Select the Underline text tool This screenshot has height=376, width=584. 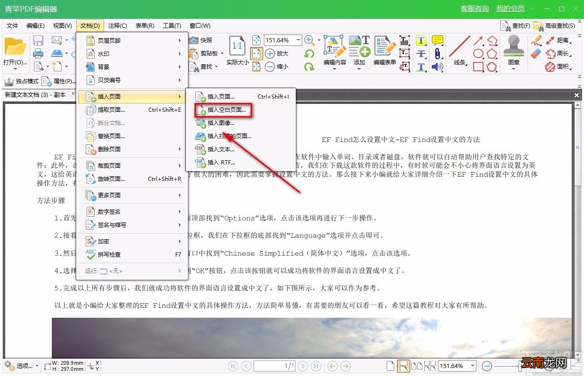tap(421, 67)
